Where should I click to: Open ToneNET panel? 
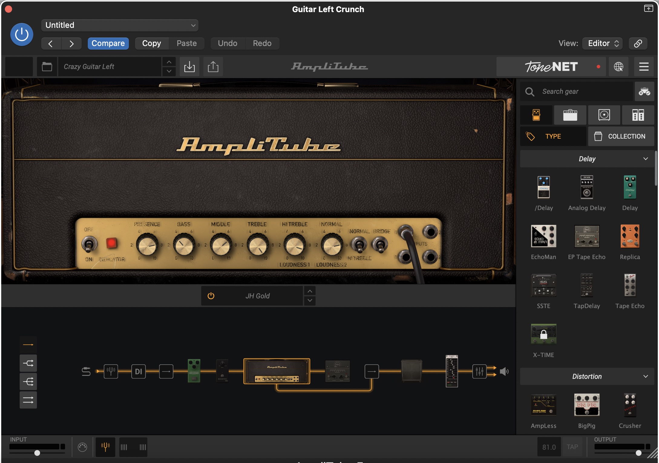(x=551, y=67)
